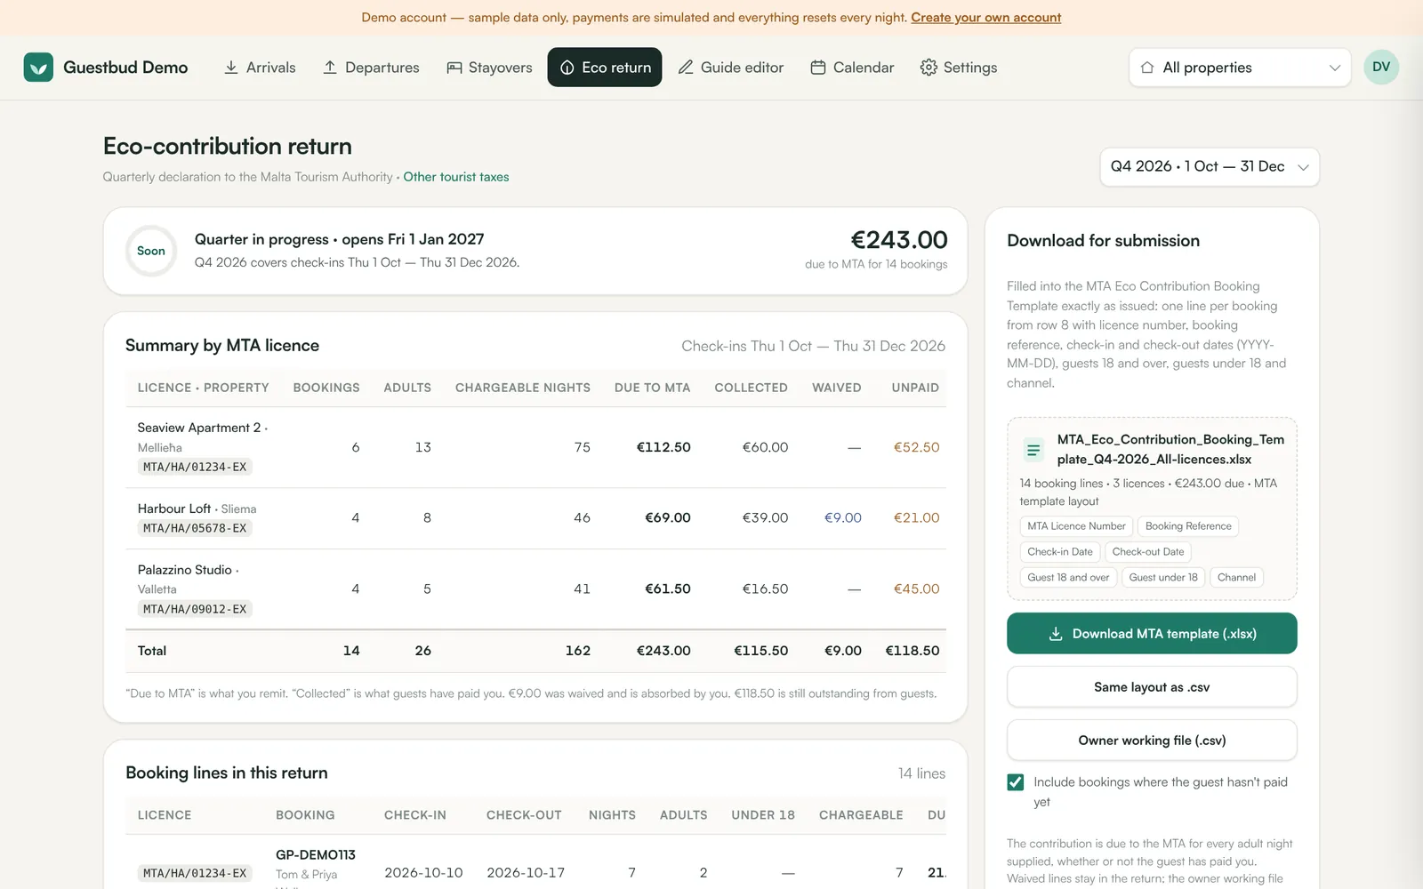
Task: Click the MTA/HA/05678-EX licence tag for Harbour Loft
Action: pos(195,528)
